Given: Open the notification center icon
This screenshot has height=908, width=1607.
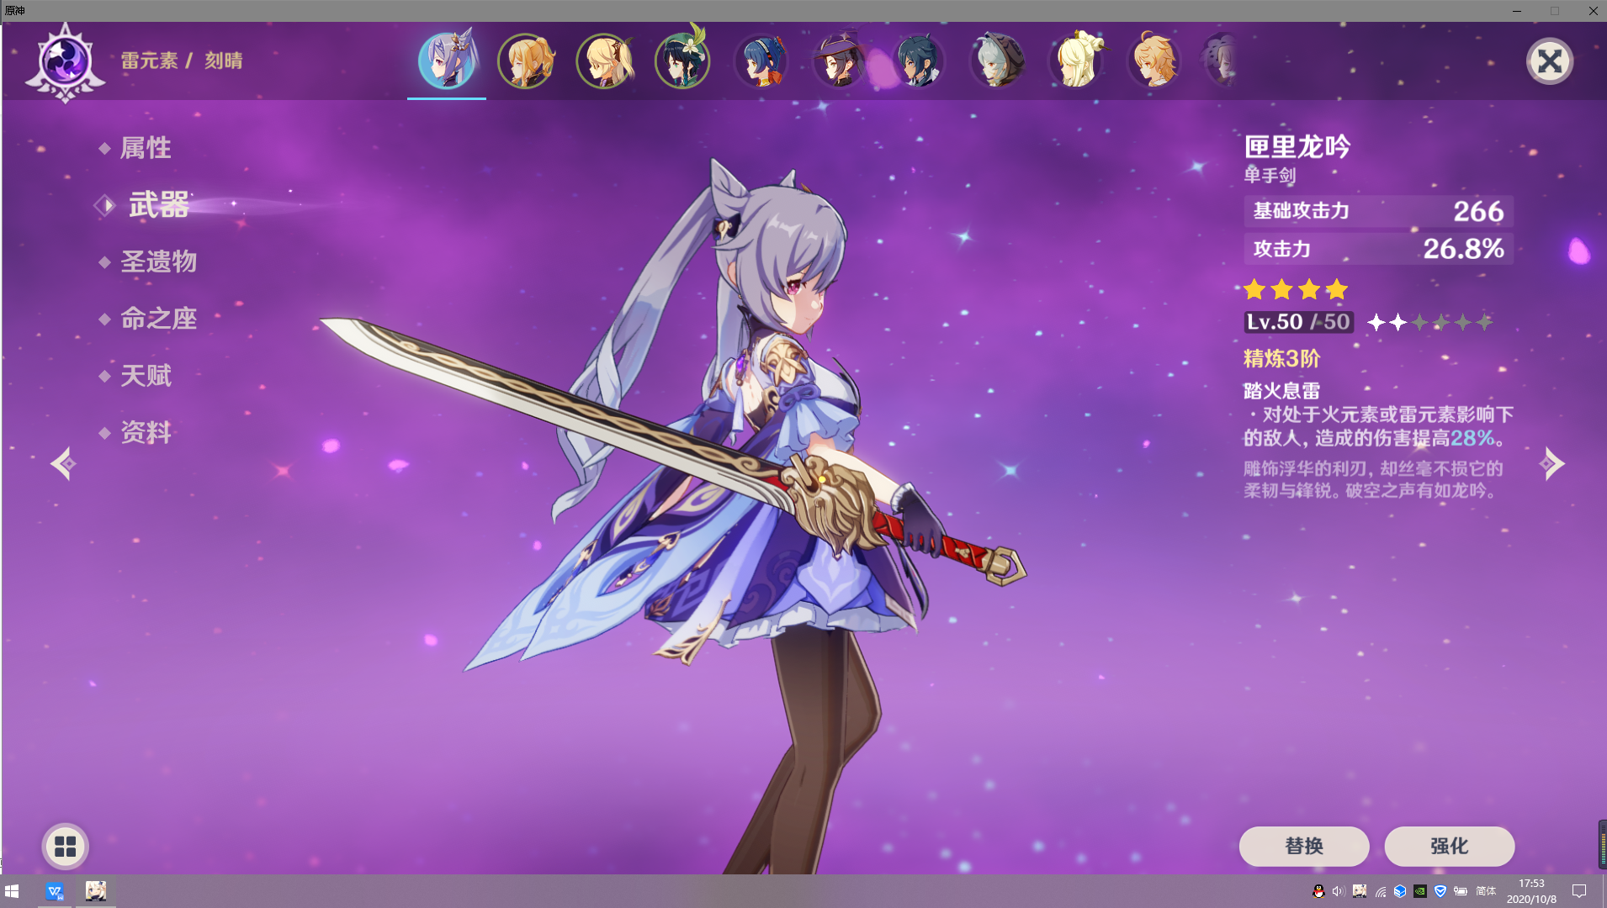Looking at the screenshot, I should [x=1579, y=891].
